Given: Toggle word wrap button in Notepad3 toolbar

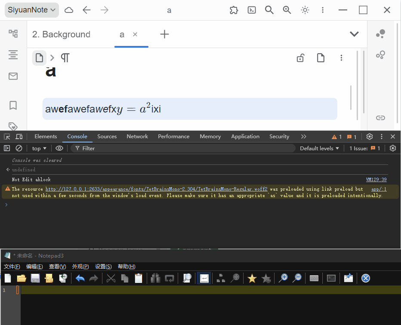Looking at the screenshot, I should click(204, 278).
